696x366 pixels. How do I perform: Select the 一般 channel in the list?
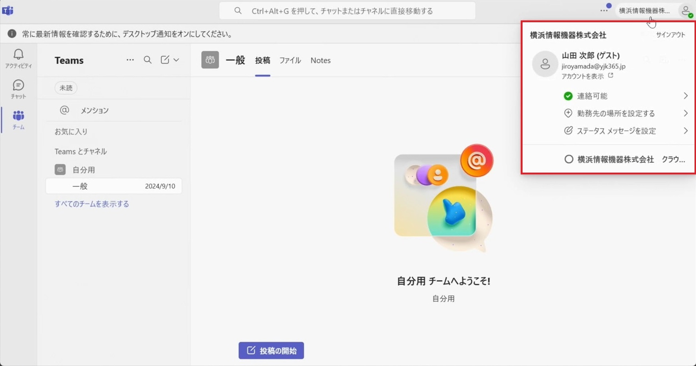coord(114,186)
